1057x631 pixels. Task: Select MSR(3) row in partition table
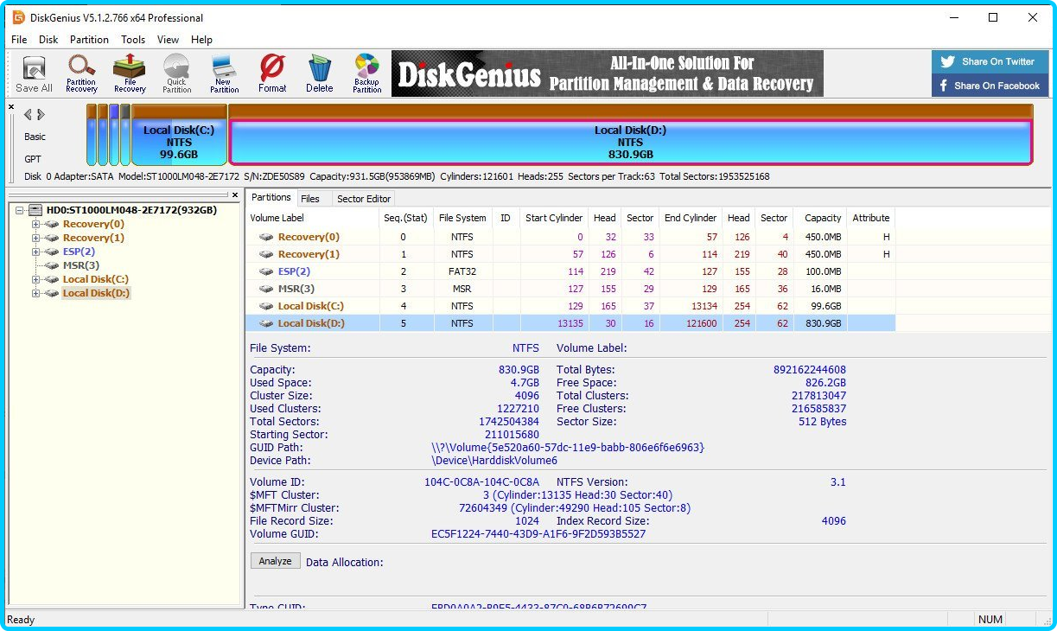click(570, 289)
